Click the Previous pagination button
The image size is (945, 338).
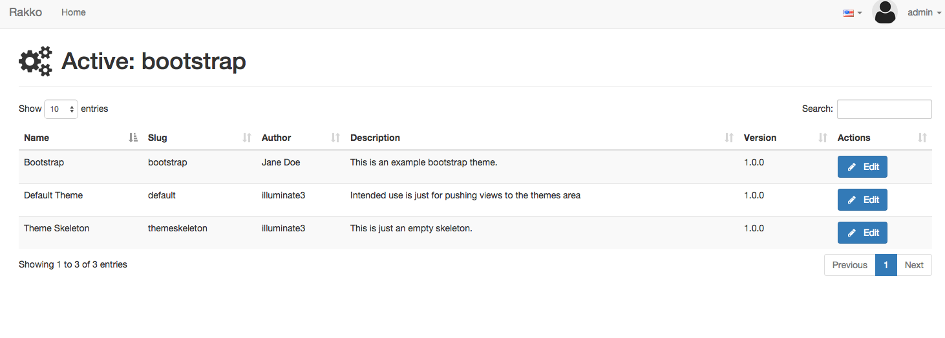click(x=849, y=265)
